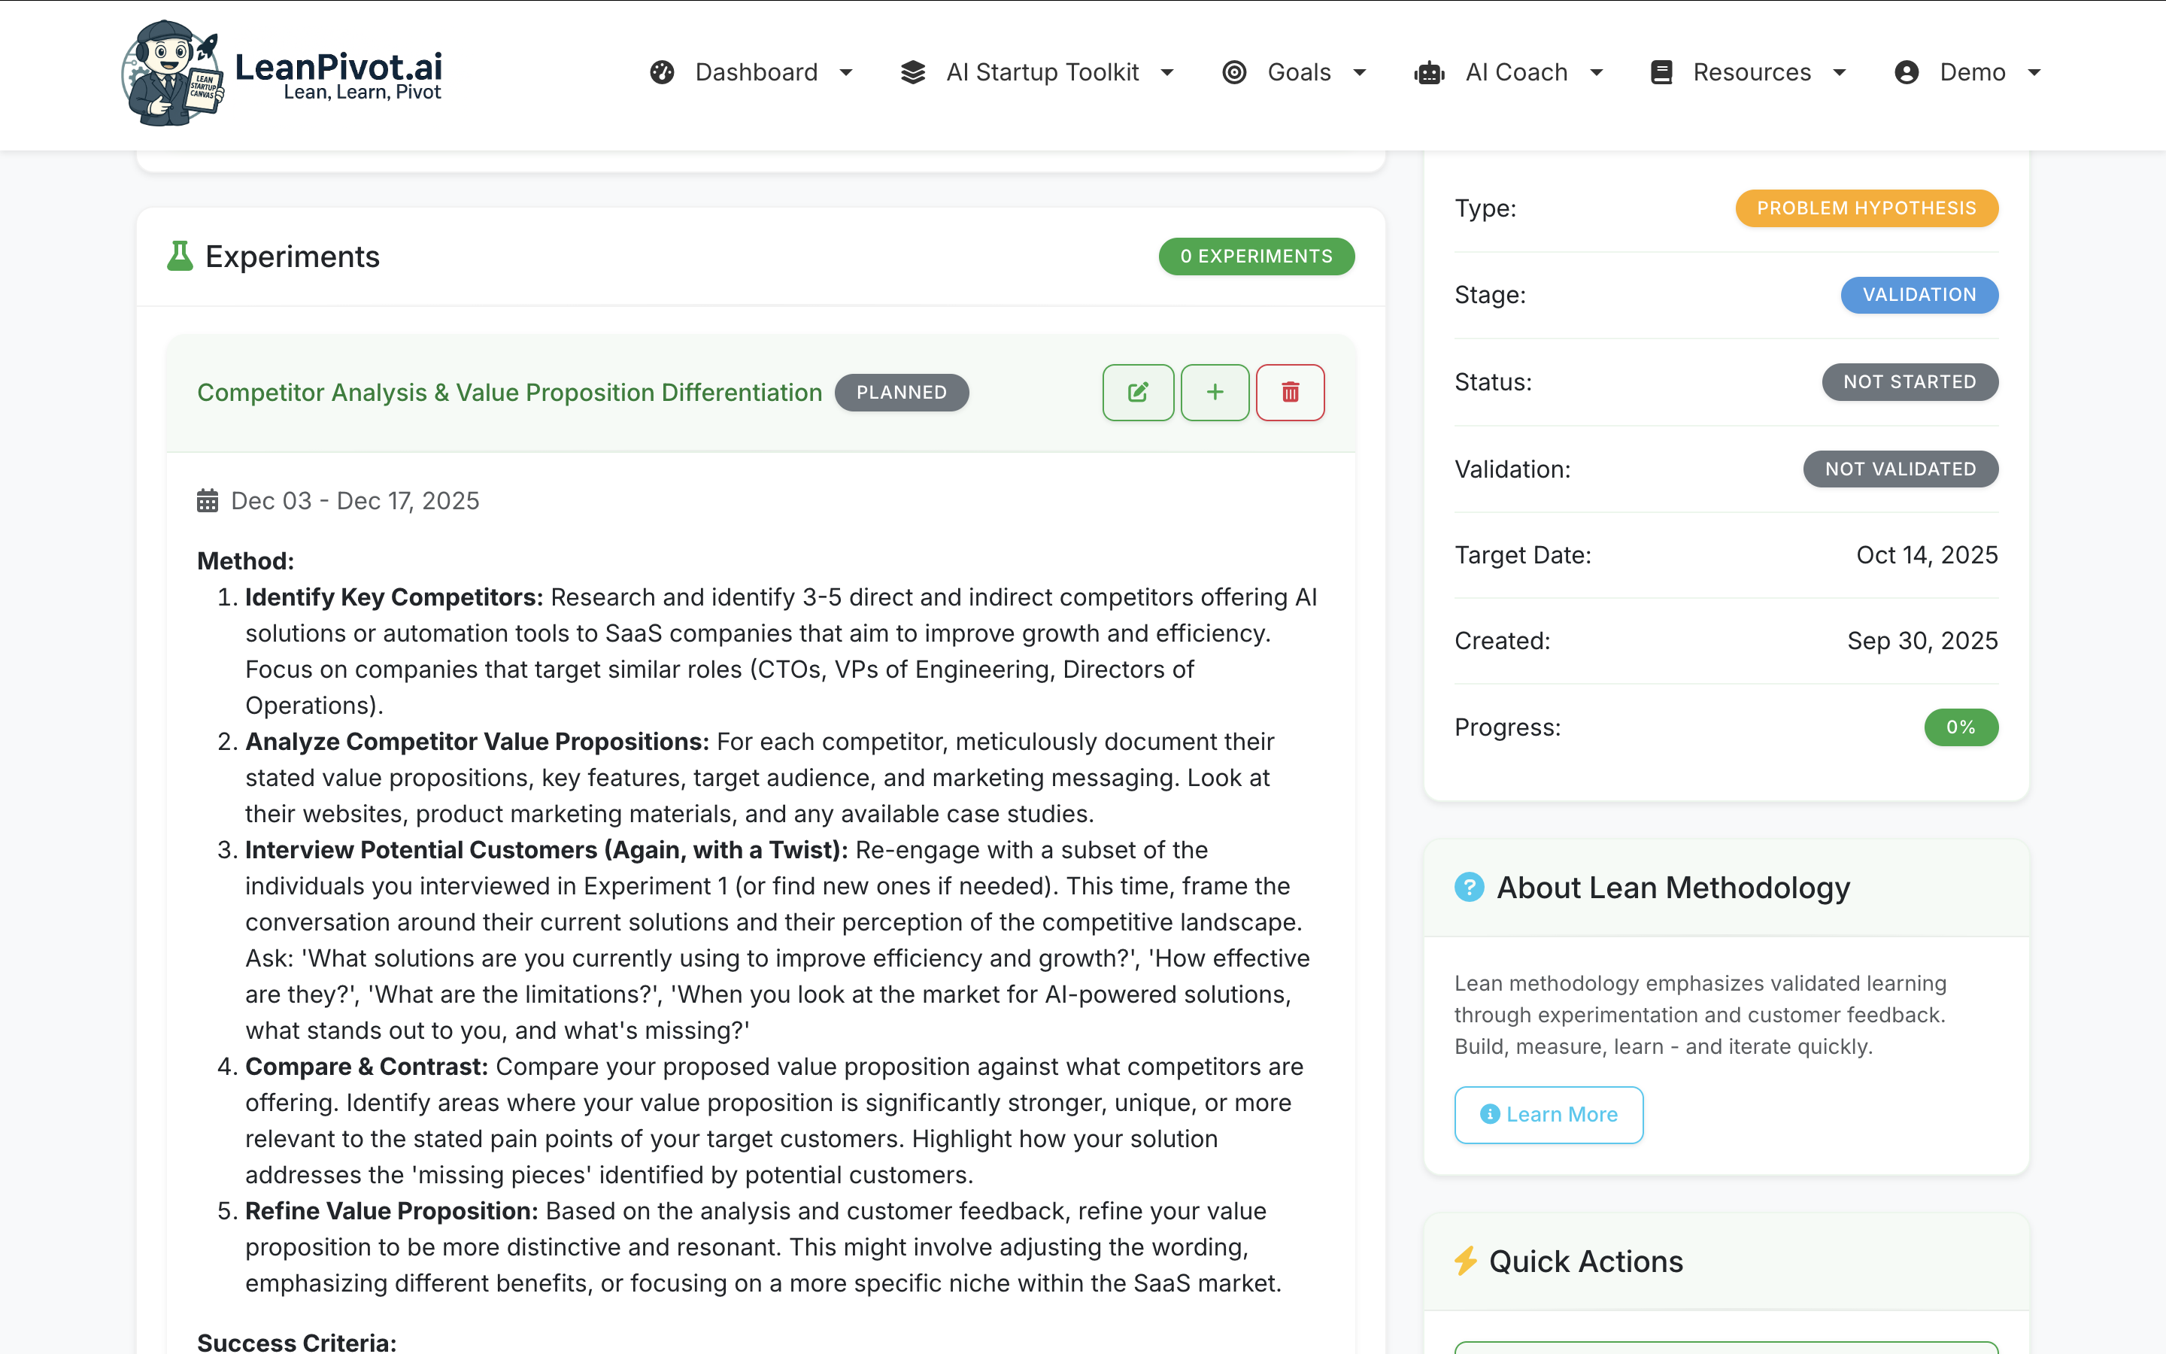The image size is (2166, 1354).
Task: Delete experiment using red trash icon
Action: tap(1290, 392)
